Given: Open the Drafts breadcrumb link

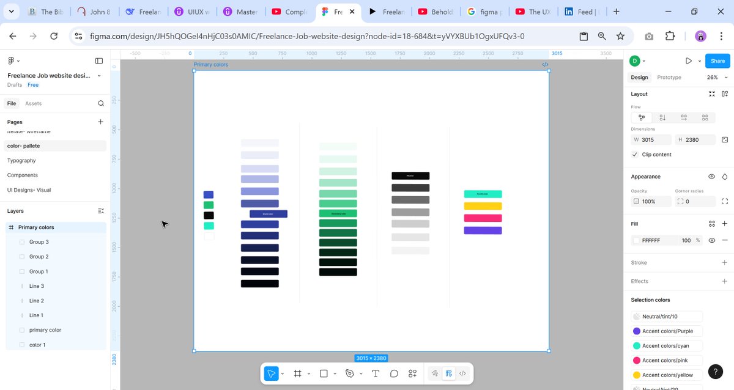Looking at the screenshot, I should click(x=14, y=85).
